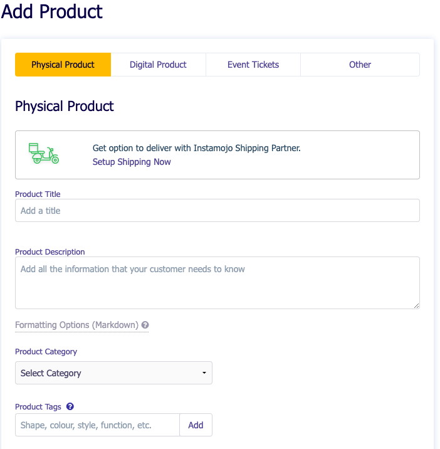Click the Product Category label
This screenshot has width=440, height=449.
click(46, 352)
